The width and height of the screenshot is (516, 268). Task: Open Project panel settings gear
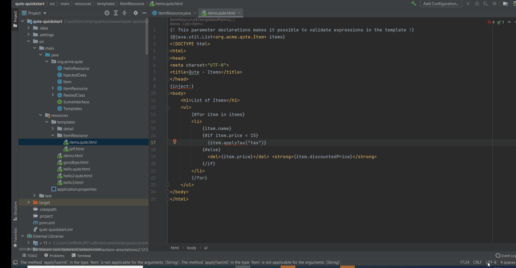point(136,13)
